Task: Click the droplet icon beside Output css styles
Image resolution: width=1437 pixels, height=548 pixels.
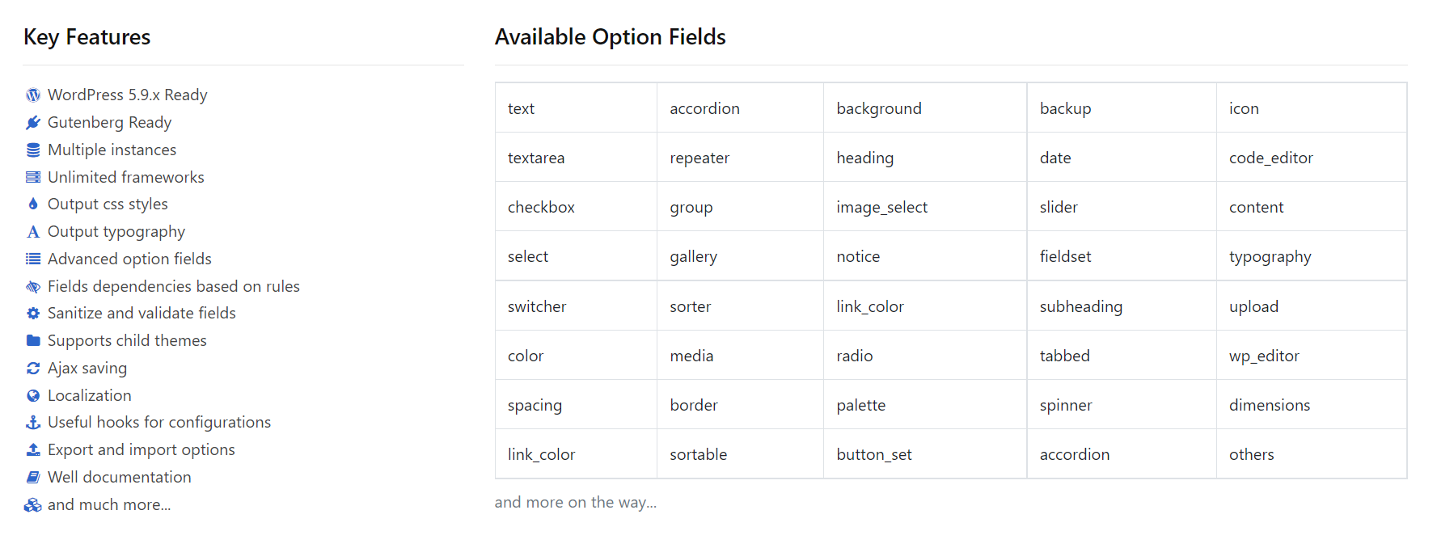Action: point(33,204)
